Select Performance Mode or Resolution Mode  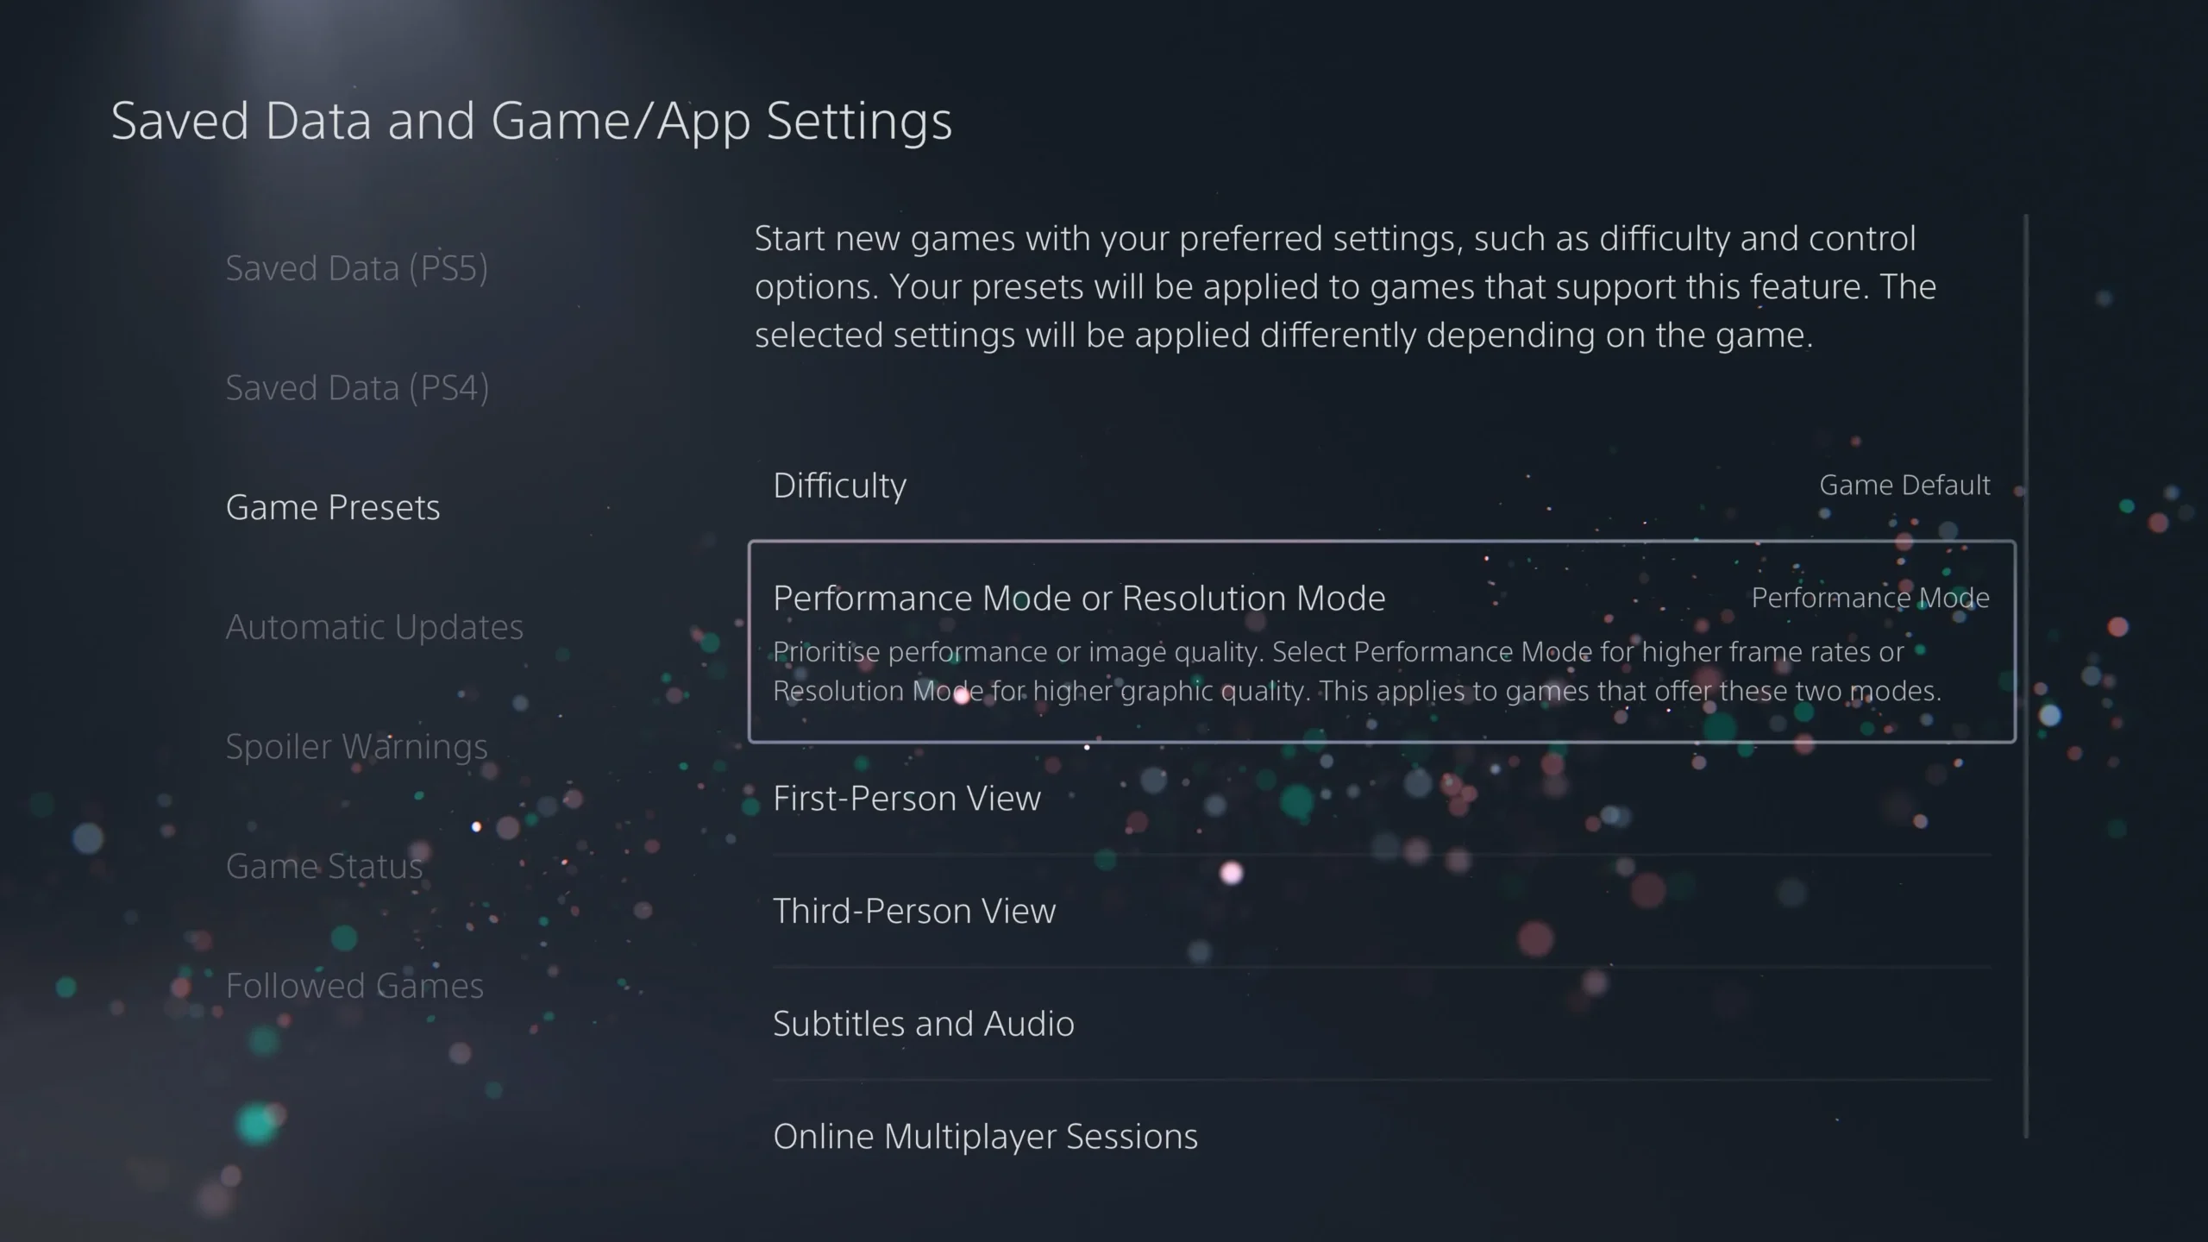1382,640
